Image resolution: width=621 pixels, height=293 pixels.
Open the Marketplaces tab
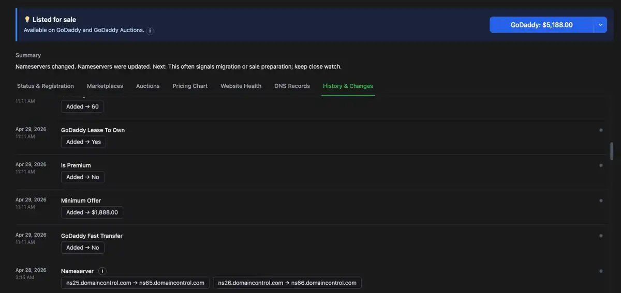[x=105, y=86]
